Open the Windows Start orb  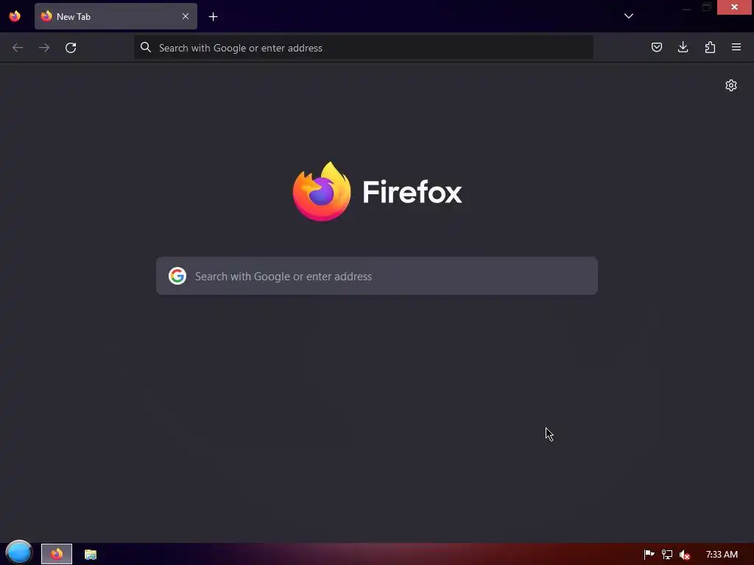tap(18, 553)
